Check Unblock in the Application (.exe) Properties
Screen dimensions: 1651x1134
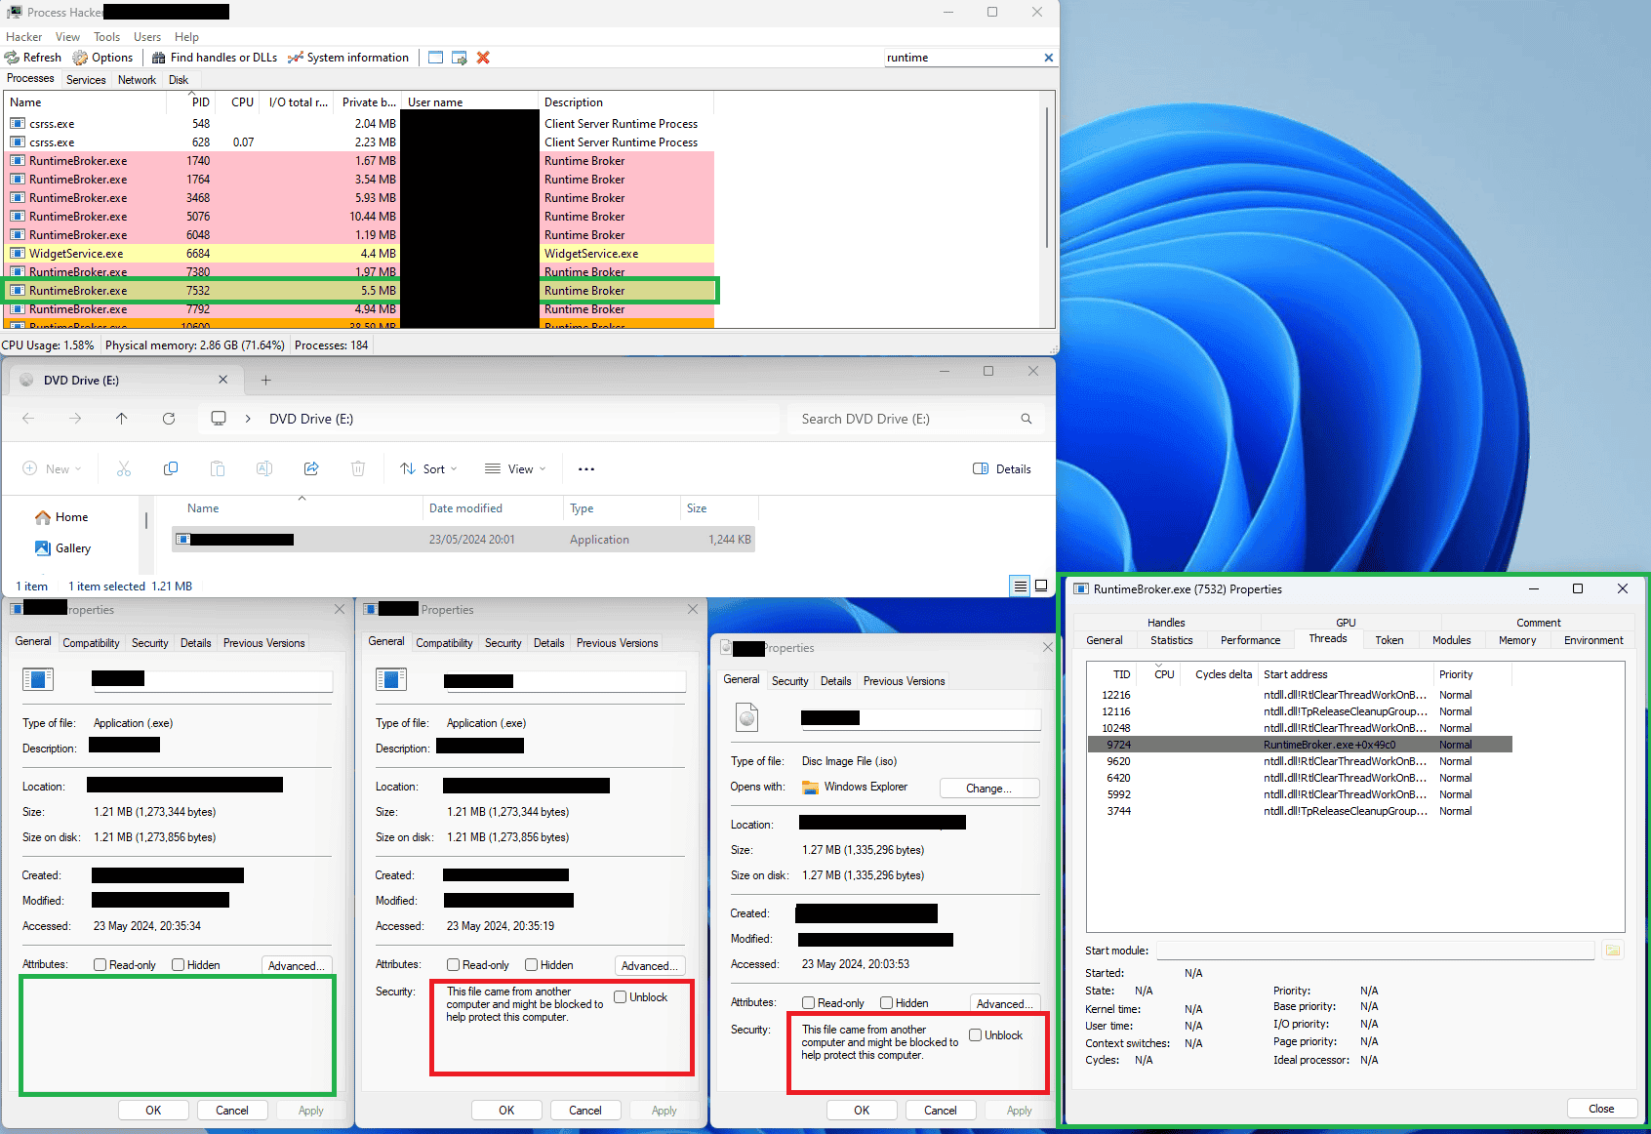621,997
